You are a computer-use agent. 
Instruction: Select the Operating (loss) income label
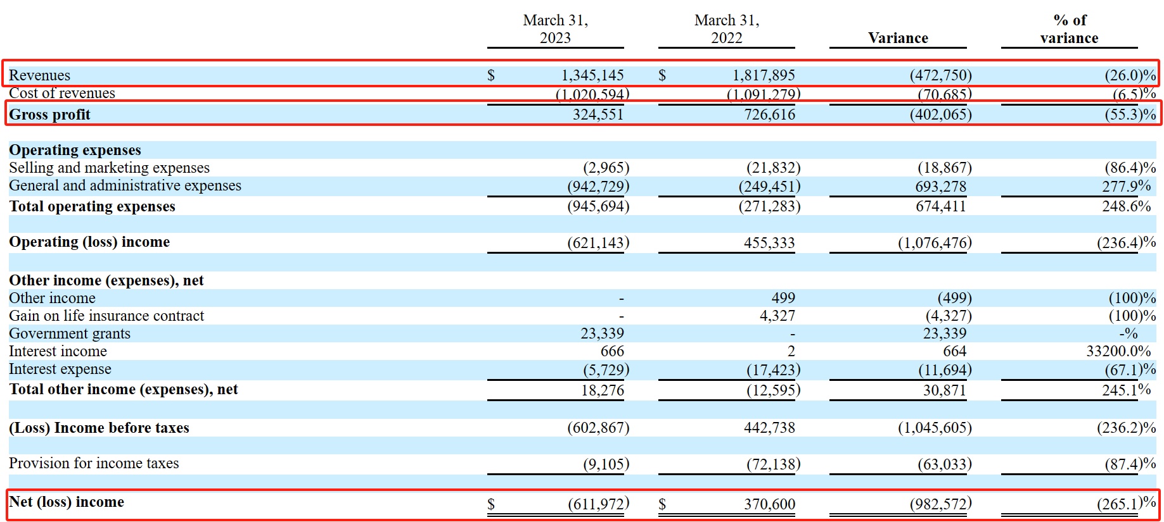pyautogui.click(x=89, y=242)
